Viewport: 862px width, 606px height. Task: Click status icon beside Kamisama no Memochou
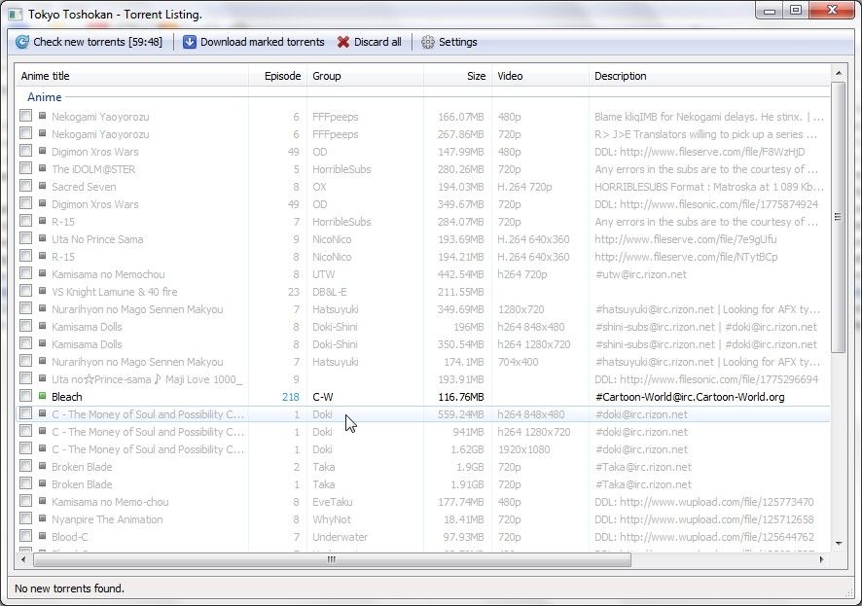[x=43, y=273]
